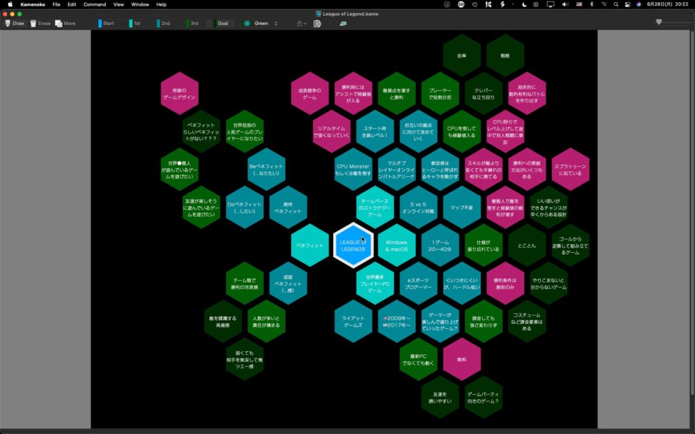Open the Kamenoko app menu
The width and height of the screenshot is (695, 434).
[33, 5]
